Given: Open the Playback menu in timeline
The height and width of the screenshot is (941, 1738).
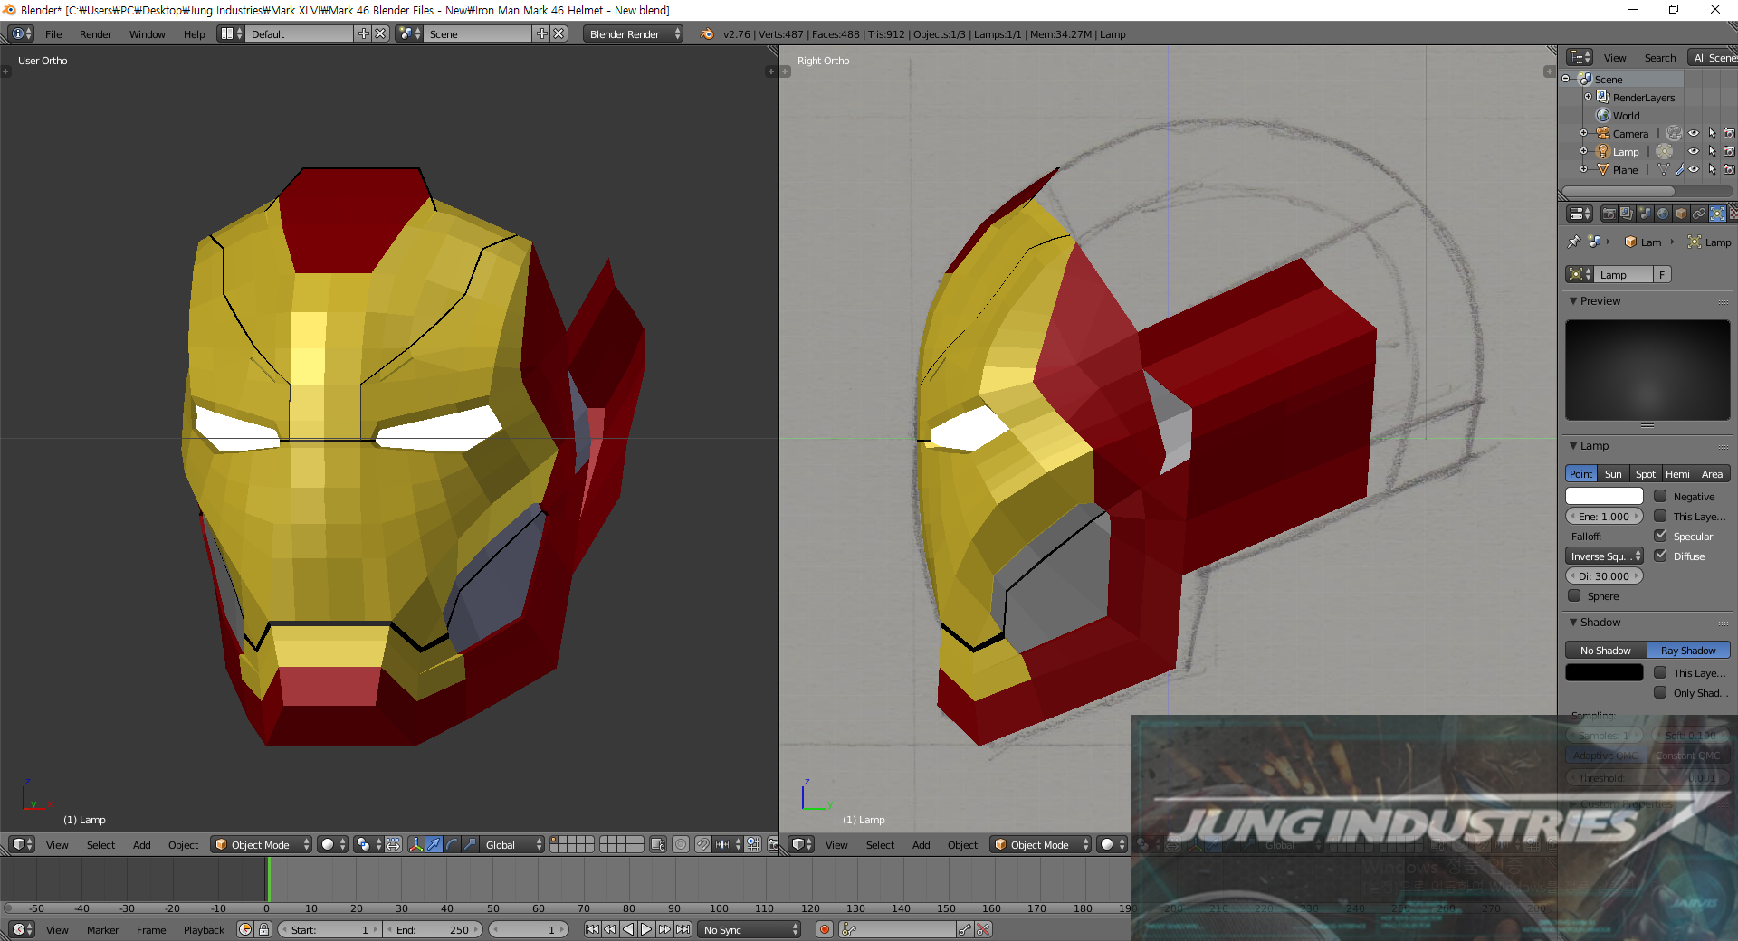Looking at the screenshot, I should tap(204, 929).
